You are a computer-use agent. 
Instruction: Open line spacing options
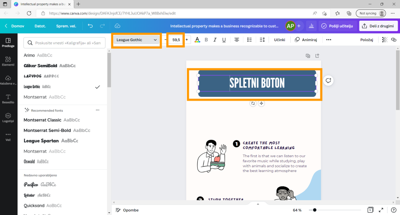coord(262,40)
